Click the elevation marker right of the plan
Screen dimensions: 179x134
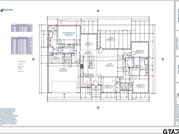point(163,59)
